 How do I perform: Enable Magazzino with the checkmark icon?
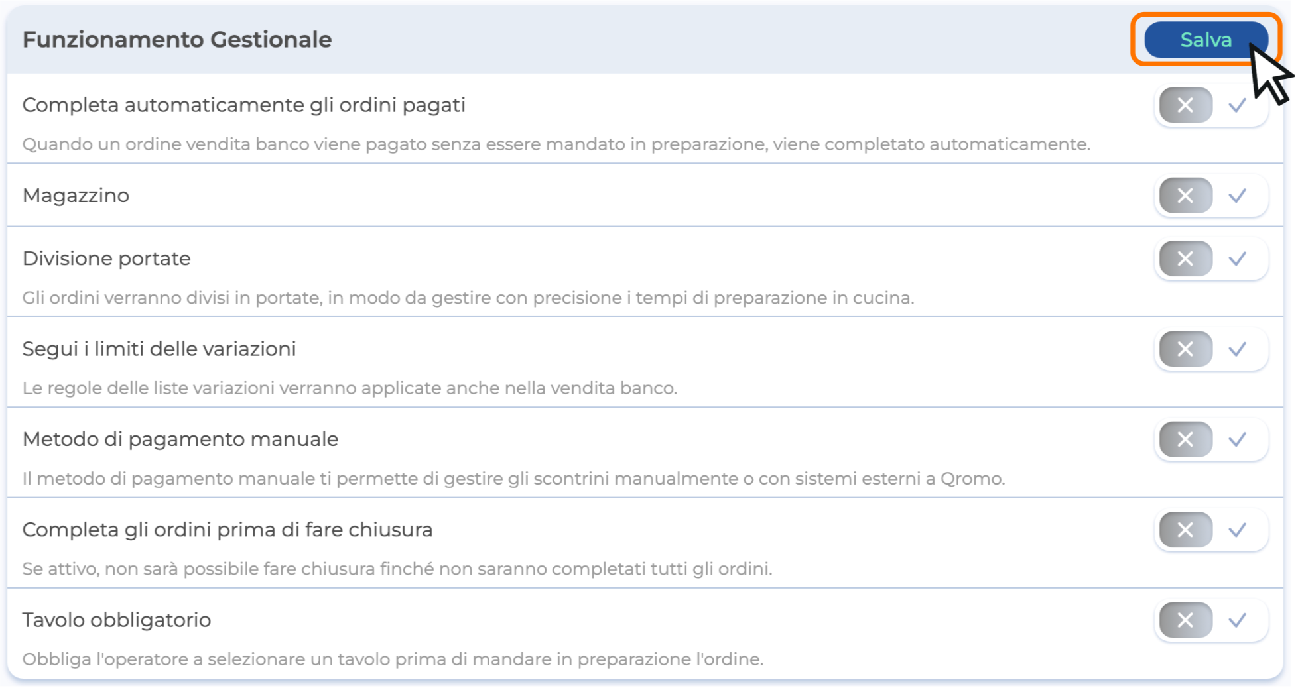click(1237, 196)
